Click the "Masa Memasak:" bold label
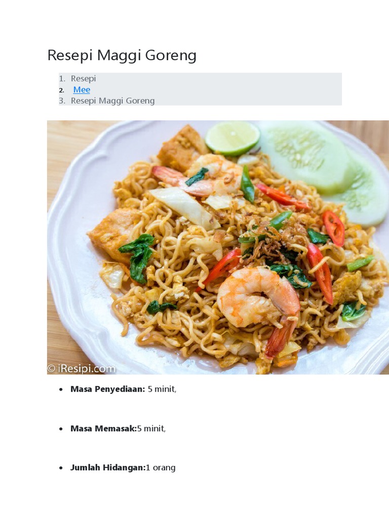 pyautogui.click(x=103, y=428)
